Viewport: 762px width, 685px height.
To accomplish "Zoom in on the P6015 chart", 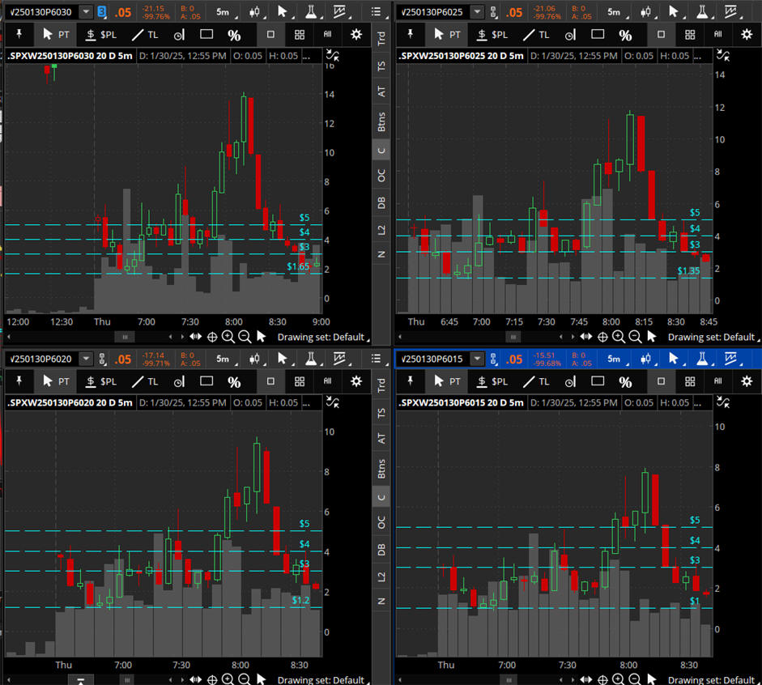I will pyautogui.click(x=619, y=679).
